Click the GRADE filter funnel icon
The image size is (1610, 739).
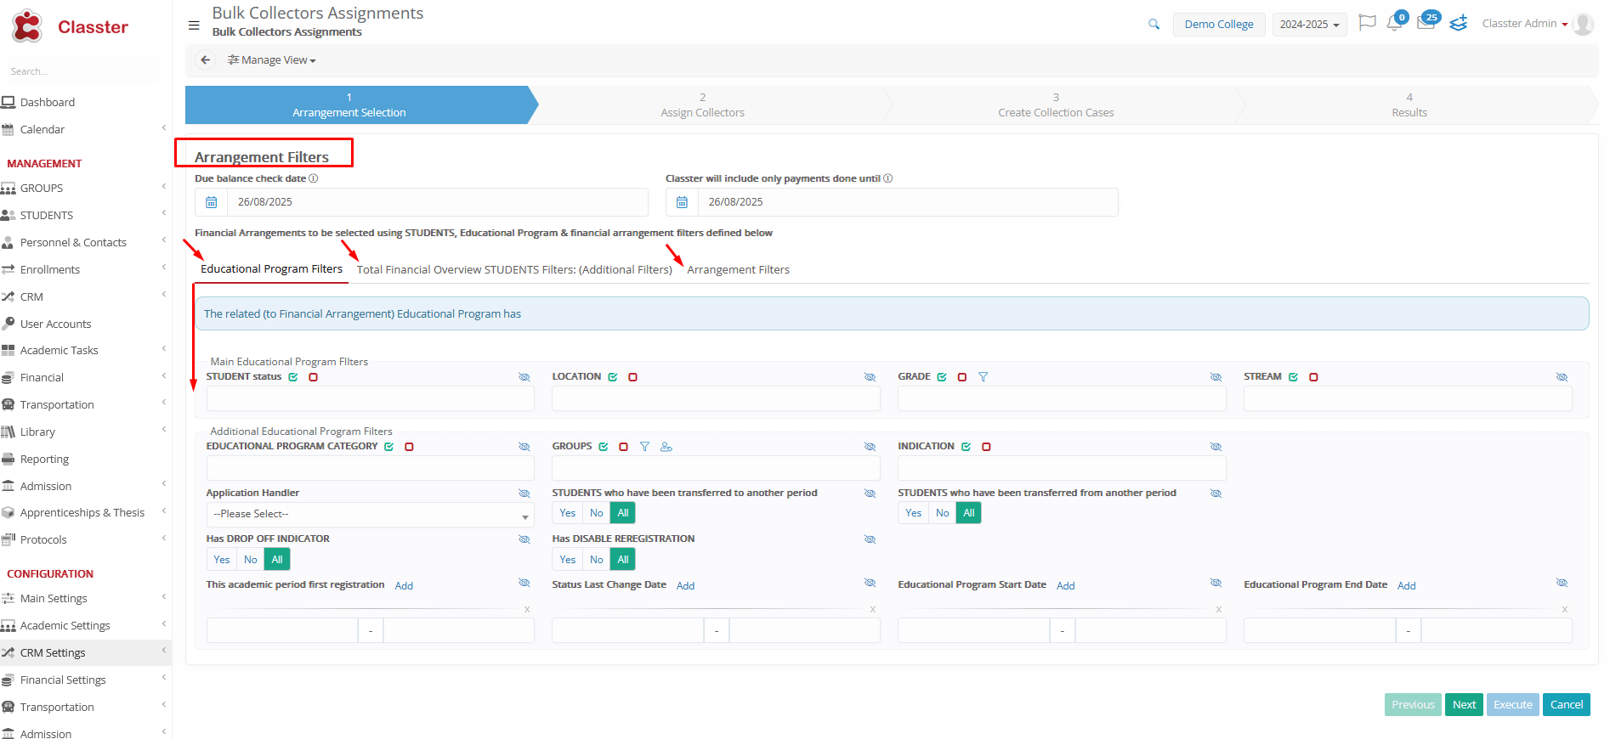(x=983, y=377)
